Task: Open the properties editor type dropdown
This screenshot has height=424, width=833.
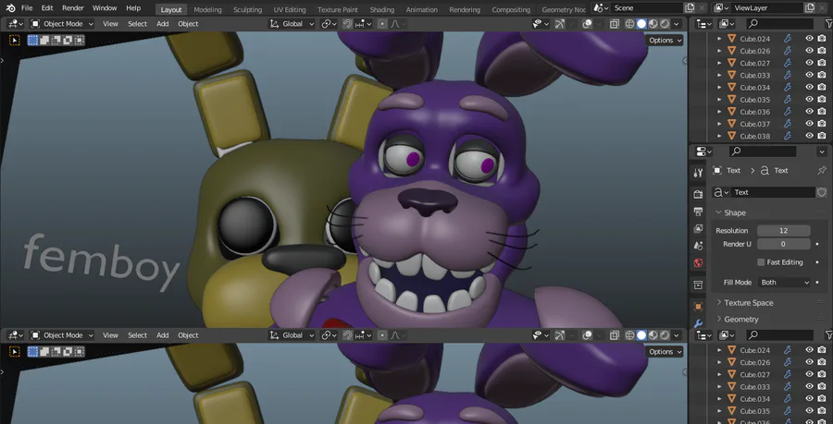Action: (x=703, y=151)
